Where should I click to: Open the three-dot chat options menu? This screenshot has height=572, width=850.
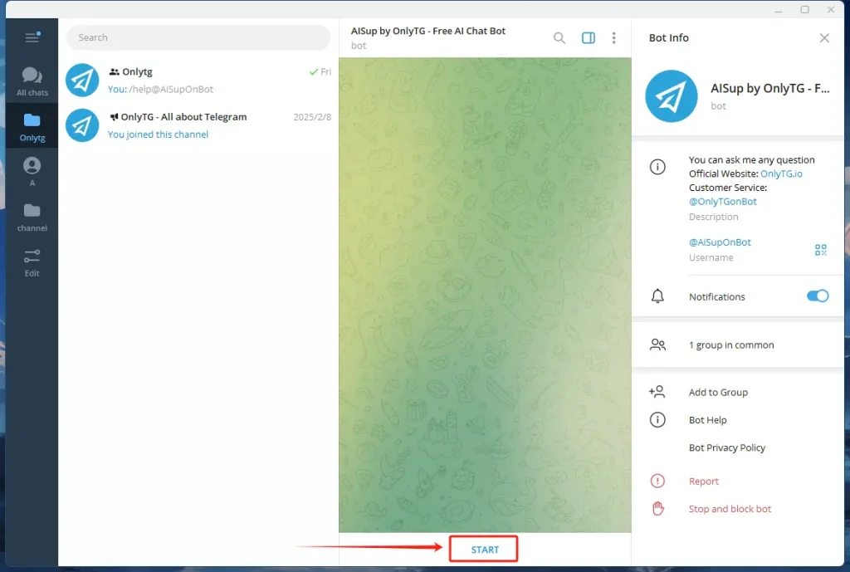click(x=613, y=37)
